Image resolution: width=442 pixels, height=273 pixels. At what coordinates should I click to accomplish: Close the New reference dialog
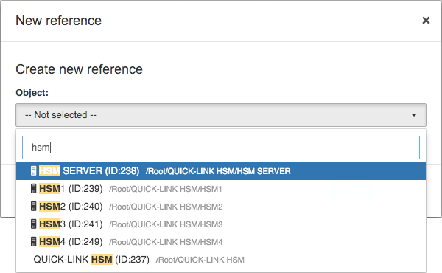(426, 21)
